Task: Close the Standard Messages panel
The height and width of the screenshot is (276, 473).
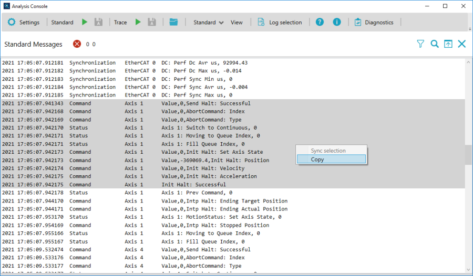Action: coord(462,44)
